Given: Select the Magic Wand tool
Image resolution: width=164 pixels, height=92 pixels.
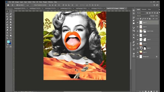Looking at the screenshot, I should point(11,14).
